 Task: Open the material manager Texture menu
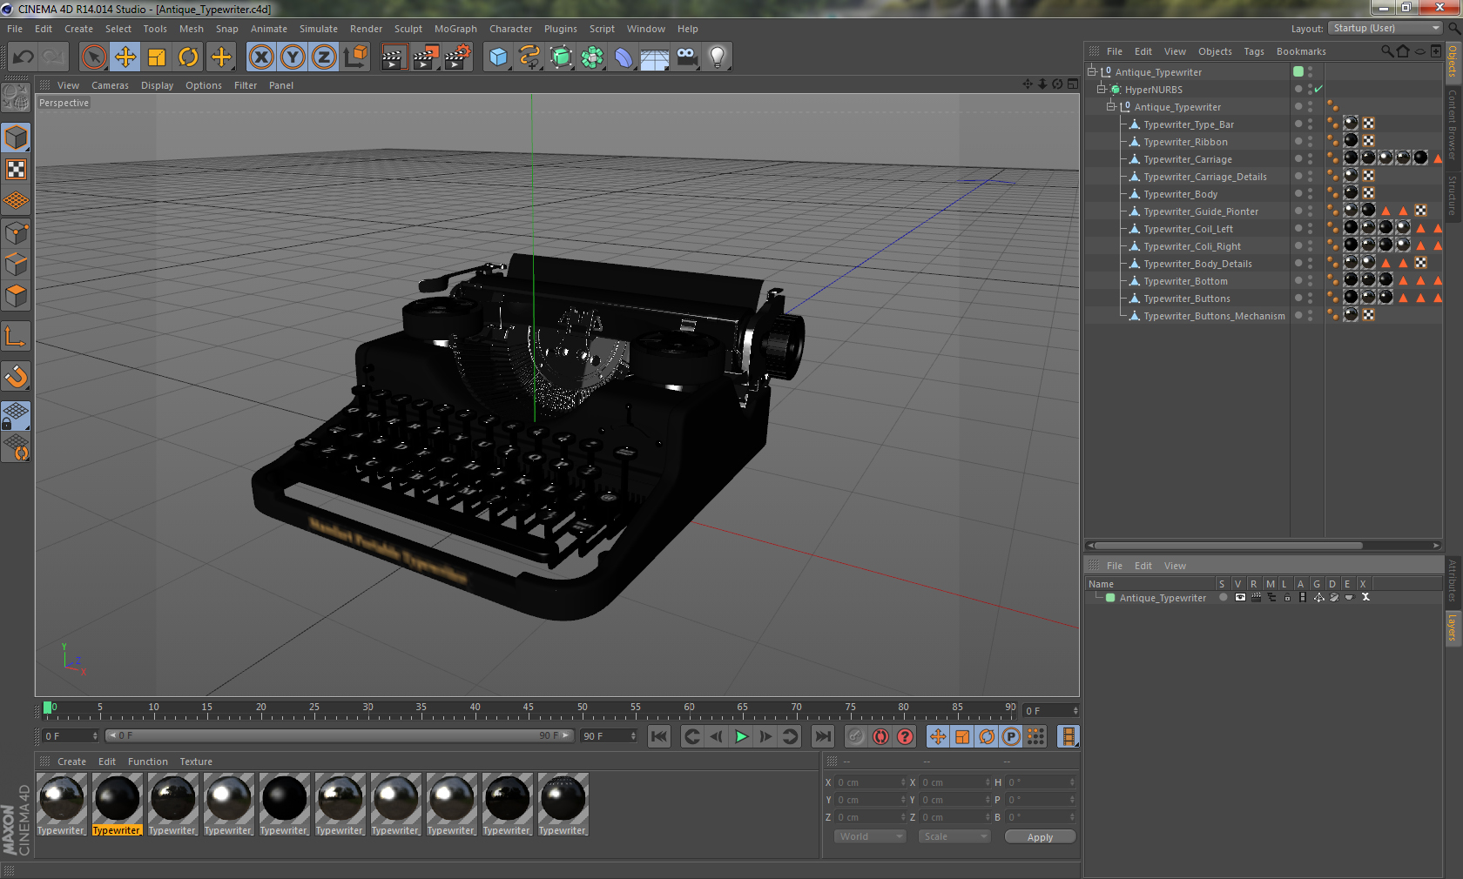[x=196, y=762]
